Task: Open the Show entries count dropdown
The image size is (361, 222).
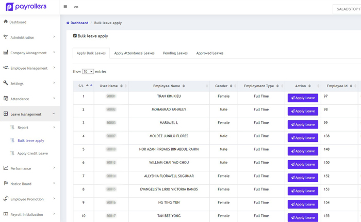Action: pos(88,71)
